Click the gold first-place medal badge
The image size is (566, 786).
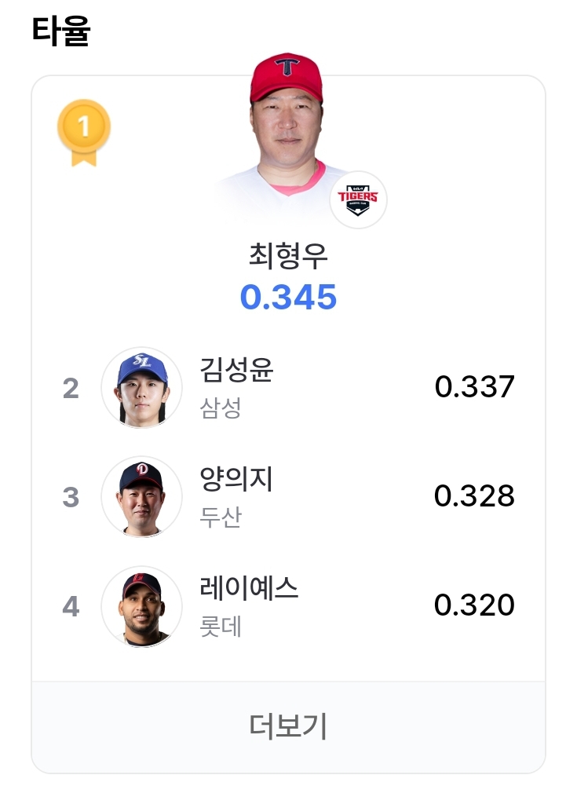[84, 133]
